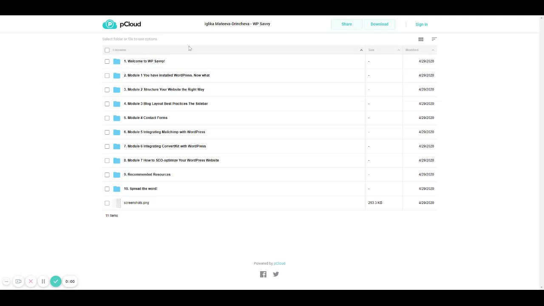Click folder icon of Module 4 Contact Forms

point(116,118)
